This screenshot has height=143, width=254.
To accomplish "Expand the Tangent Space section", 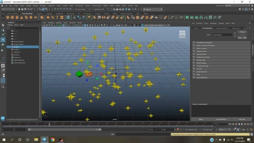I will [221, 51].
